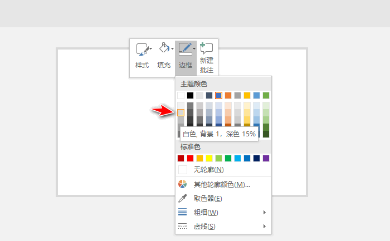Select dark navy standard color
Image resolution: width=390 pixels, height=241 pixels.
(x=256, y=158)
